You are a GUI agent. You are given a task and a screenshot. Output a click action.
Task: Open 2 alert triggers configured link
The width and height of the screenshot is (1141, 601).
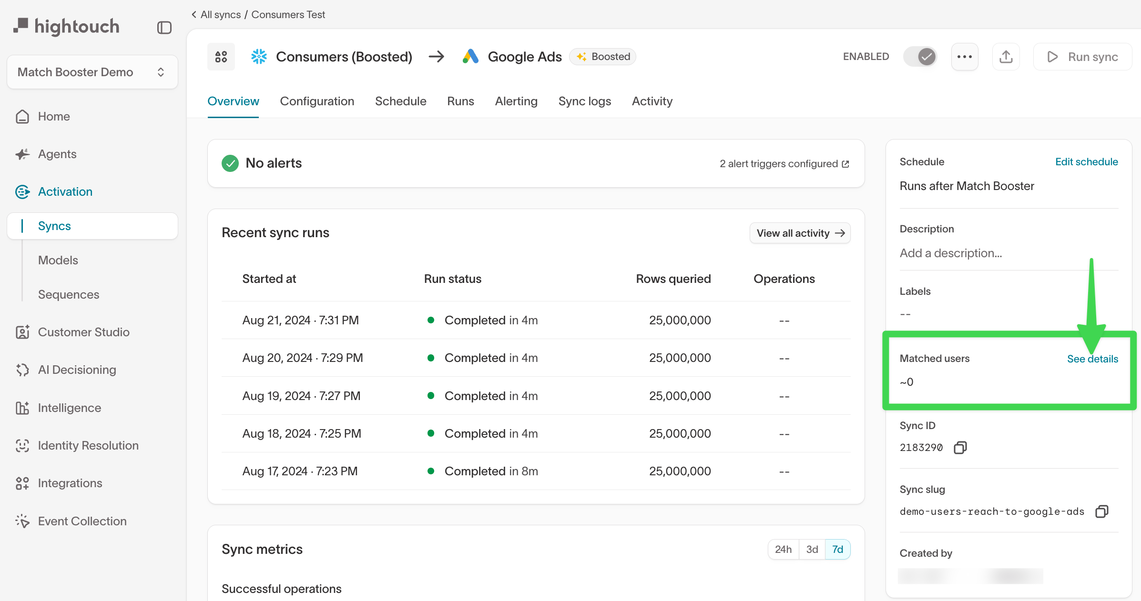[784, 163]
